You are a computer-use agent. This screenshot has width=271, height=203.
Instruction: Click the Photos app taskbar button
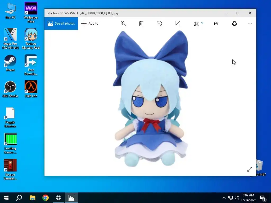tap(71, 198)
